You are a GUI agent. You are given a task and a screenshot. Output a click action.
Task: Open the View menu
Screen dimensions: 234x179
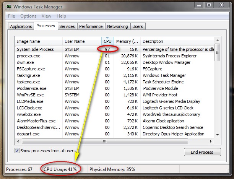tap(46, 16)
